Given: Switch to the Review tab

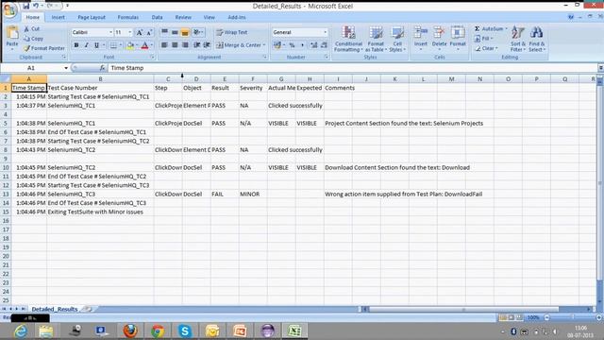Looking at the screenshot, I should coord(183,17).
